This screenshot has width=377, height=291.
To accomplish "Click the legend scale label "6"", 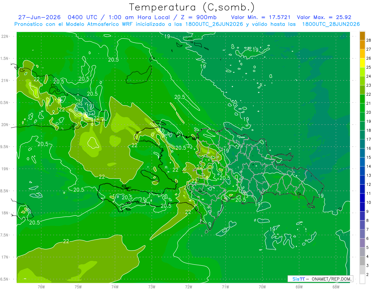I will pos(368,239).
